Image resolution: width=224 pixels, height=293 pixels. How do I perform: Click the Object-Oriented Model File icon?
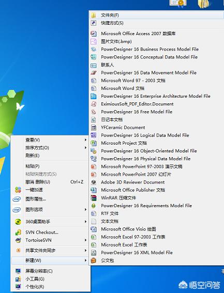[x=94, y=151]
